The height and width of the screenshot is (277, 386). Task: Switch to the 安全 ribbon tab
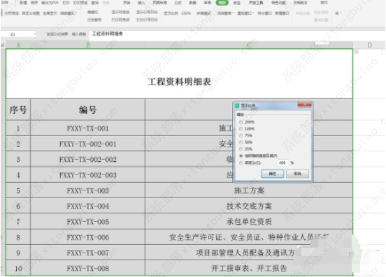click(236, 3)
